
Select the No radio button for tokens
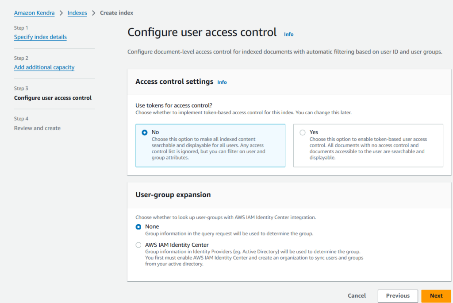point(145,132)
